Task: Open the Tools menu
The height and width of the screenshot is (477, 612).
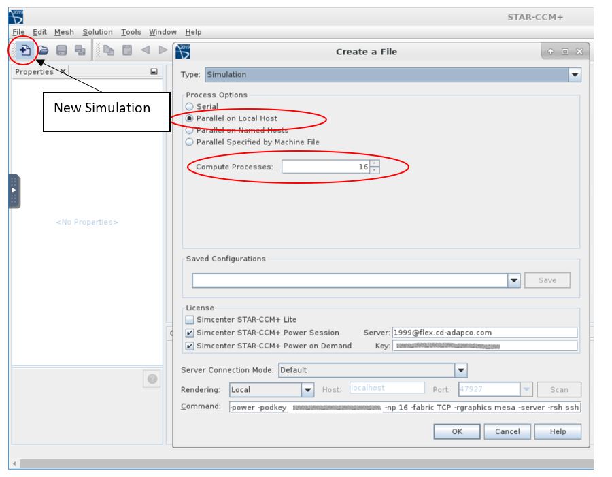Action: point(131,32)
